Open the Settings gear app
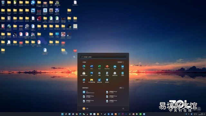The width and height of the screenshot is (206, 116). click(99, 73)
